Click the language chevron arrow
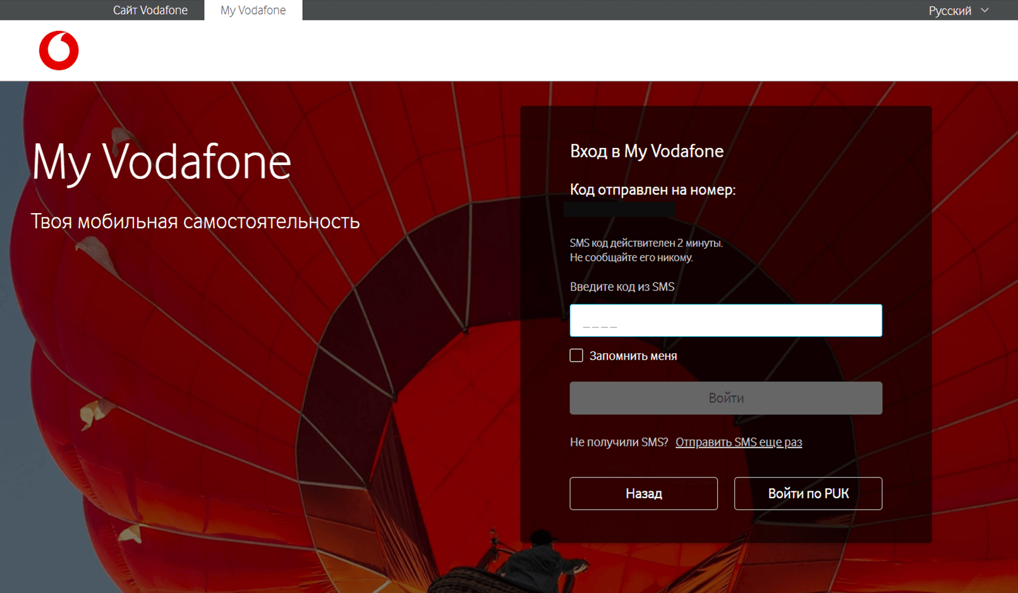The image size is (1018, 593). (985, 11)
